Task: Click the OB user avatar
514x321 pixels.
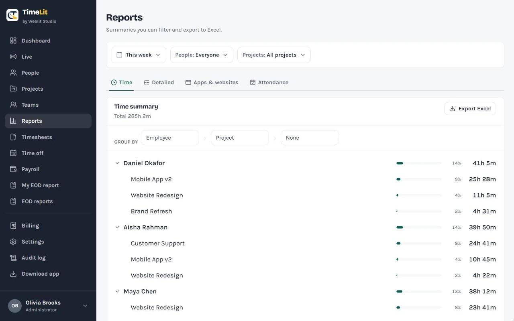Action: [x=15, y=306]
